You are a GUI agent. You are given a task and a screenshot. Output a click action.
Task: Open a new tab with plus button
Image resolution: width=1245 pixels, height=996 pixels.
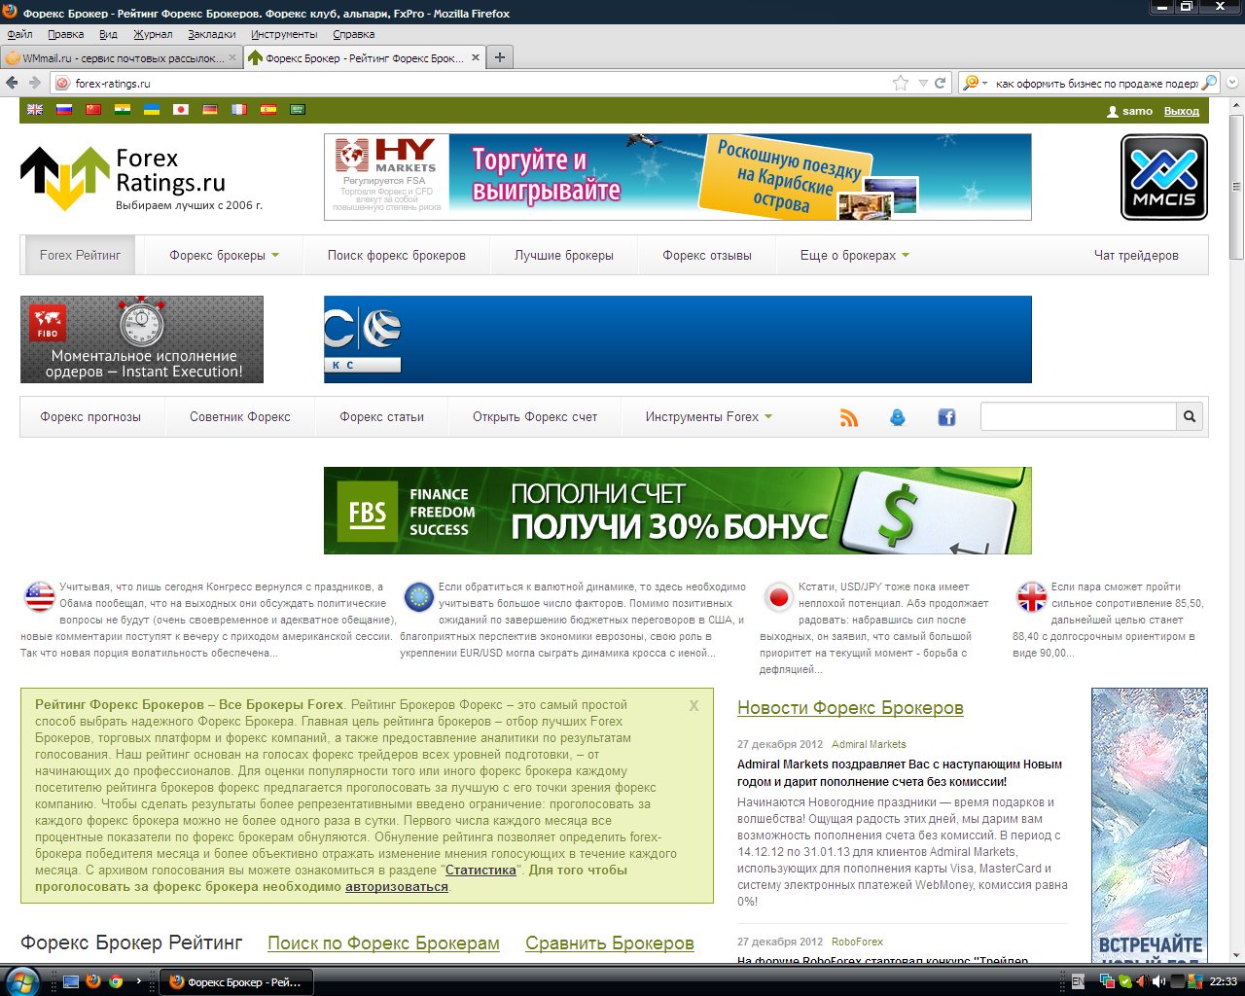(x=500, y=57)
